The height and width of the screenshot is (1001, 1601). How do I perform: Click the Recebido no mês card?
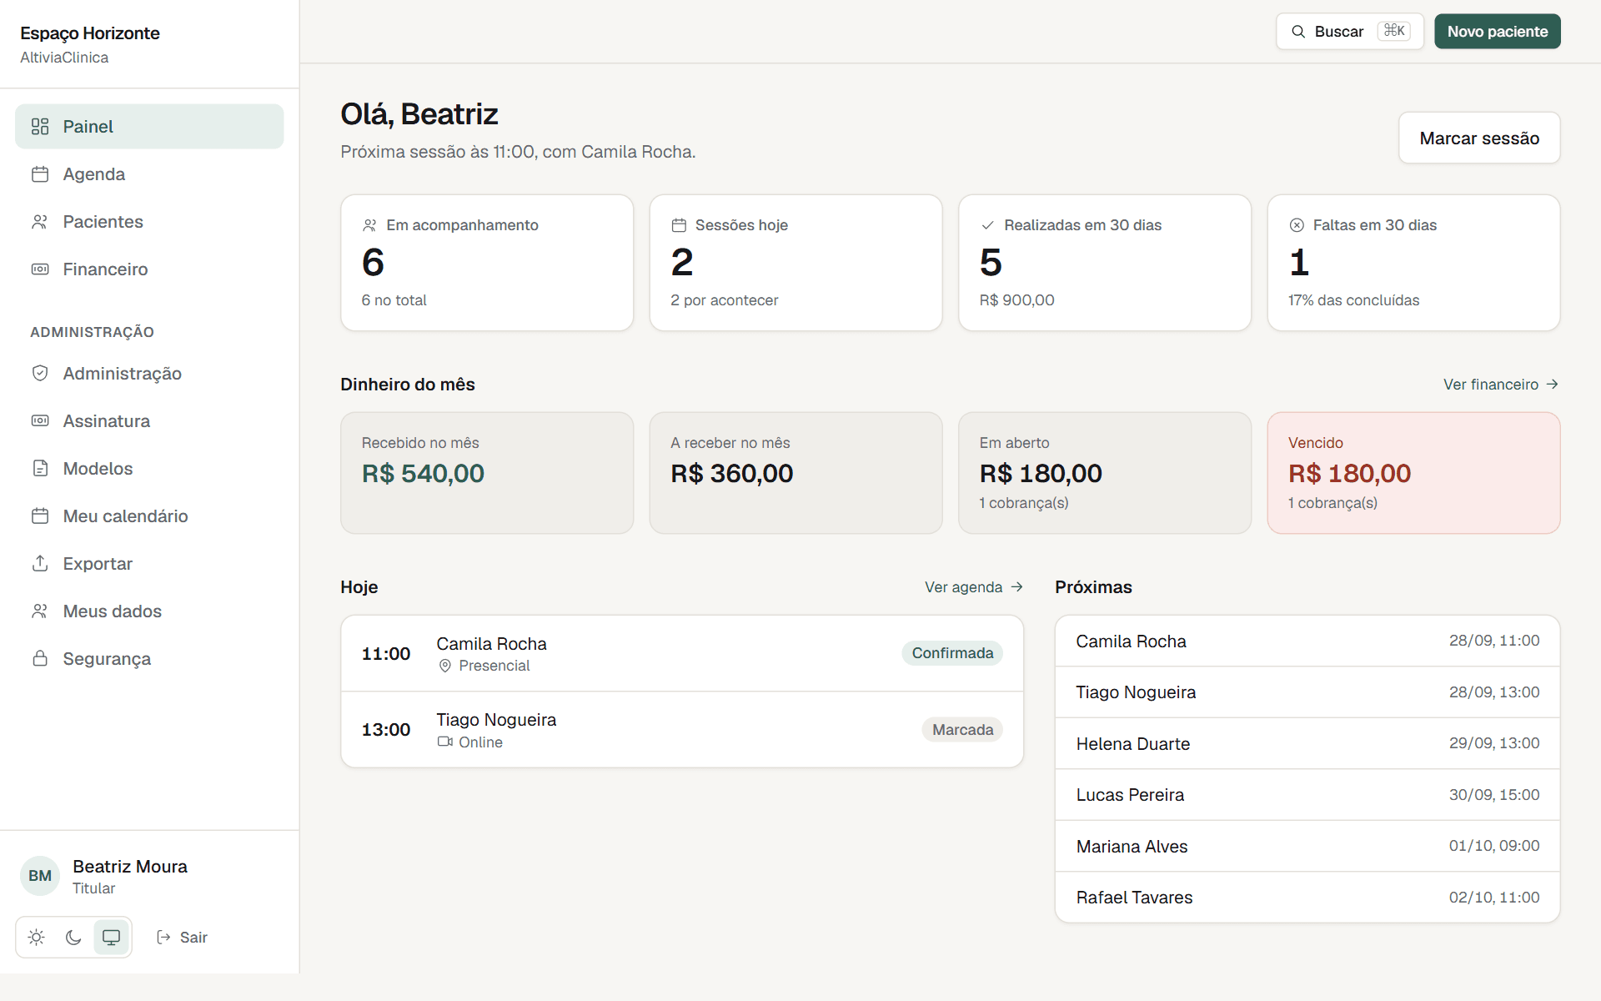click(487, 473)
